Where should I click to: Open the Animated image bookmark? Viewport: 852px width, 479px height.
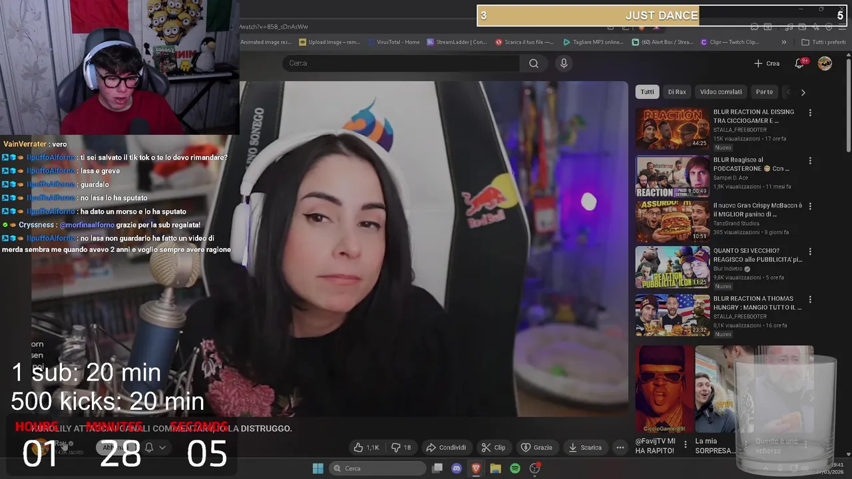tap(266, 42)
